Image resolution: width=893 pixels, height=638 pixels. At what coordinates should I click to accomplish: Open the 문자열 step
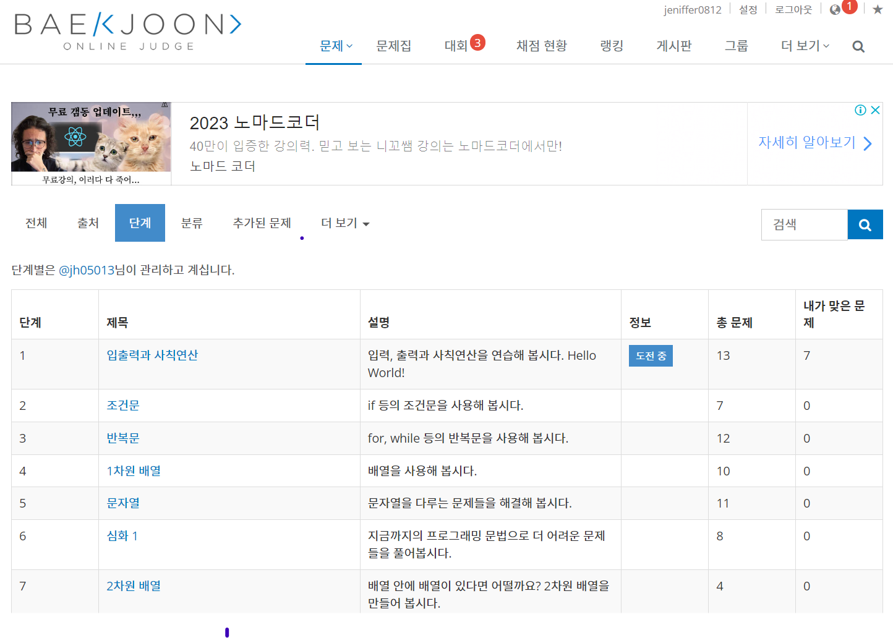(123, 503)
